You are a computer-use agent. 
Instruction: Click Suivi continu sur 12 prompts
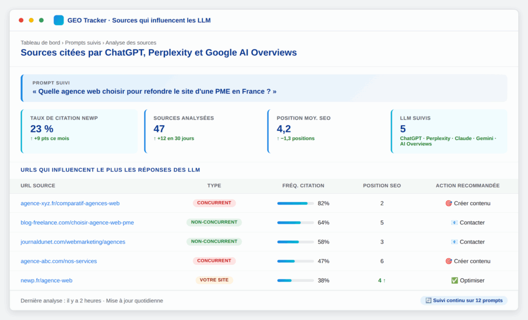click(463, 300)
